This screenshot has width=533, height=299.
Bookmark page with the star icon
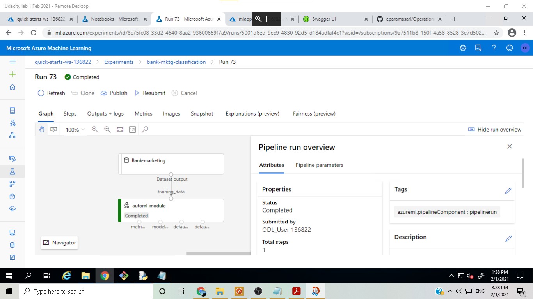click(x=496, y=33)
